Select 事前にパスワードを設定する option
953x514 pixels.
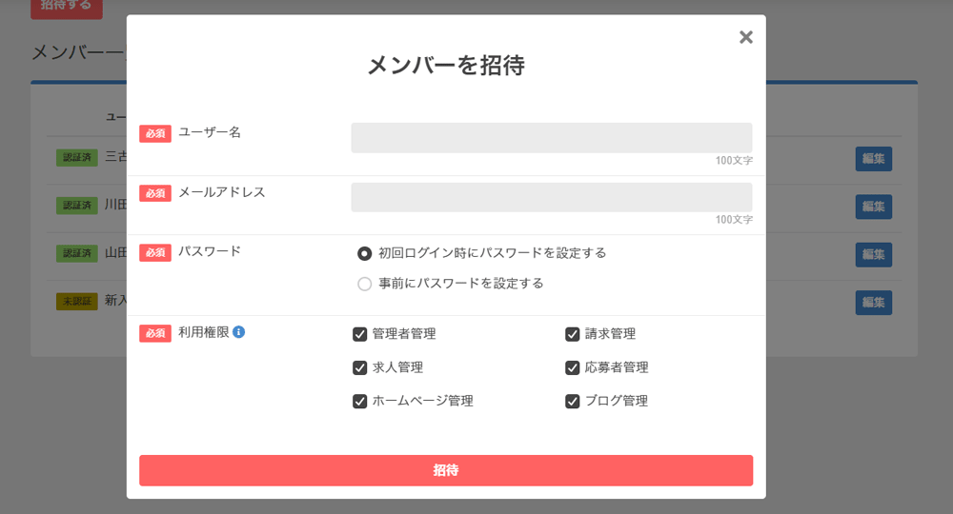pyautogui.click(x=364, y=284)
